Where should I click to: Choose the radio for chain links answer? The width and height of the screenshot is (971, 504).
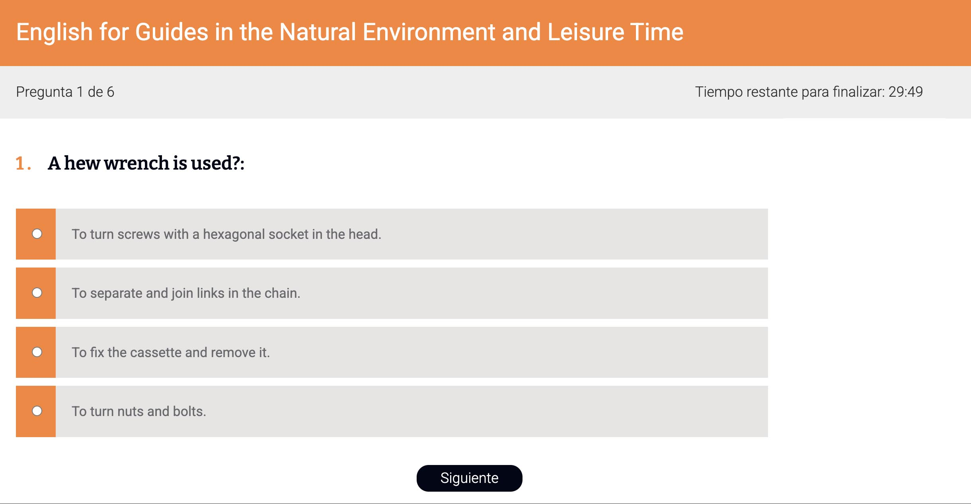(x=37, y=293)
